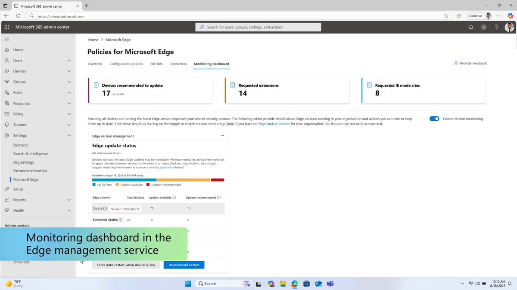
Task: Click the Edge icon in the taskbar
Action: tap(295, 284)
